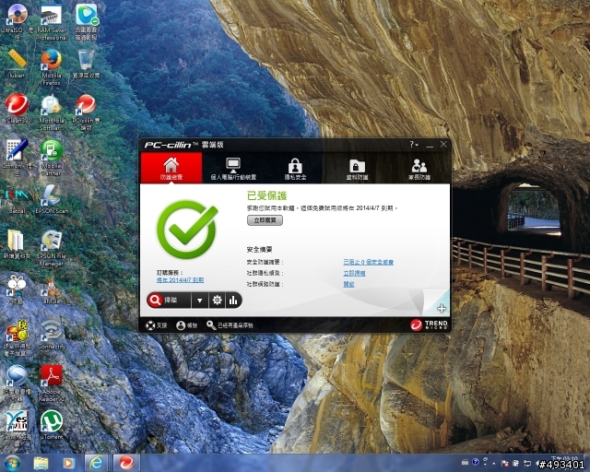Image resolution: width=590 pixels, height=472 pixels.
Task: Open the account person icon in footer
Action: click(186, 325)
